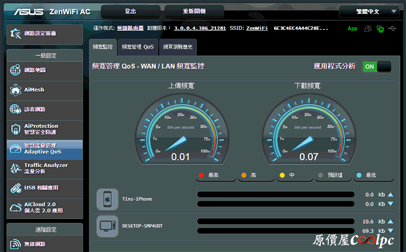The width and height of the screenshot is (406, 252).
Task: Toggle 應用程式分析 ON switch off
Action: 377,67
